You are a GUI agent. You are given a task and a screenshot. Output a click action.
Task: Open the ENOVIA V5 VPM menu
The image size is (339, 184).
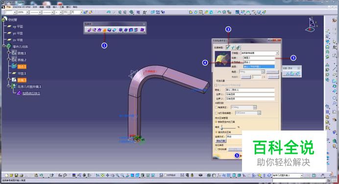point(22,7)
